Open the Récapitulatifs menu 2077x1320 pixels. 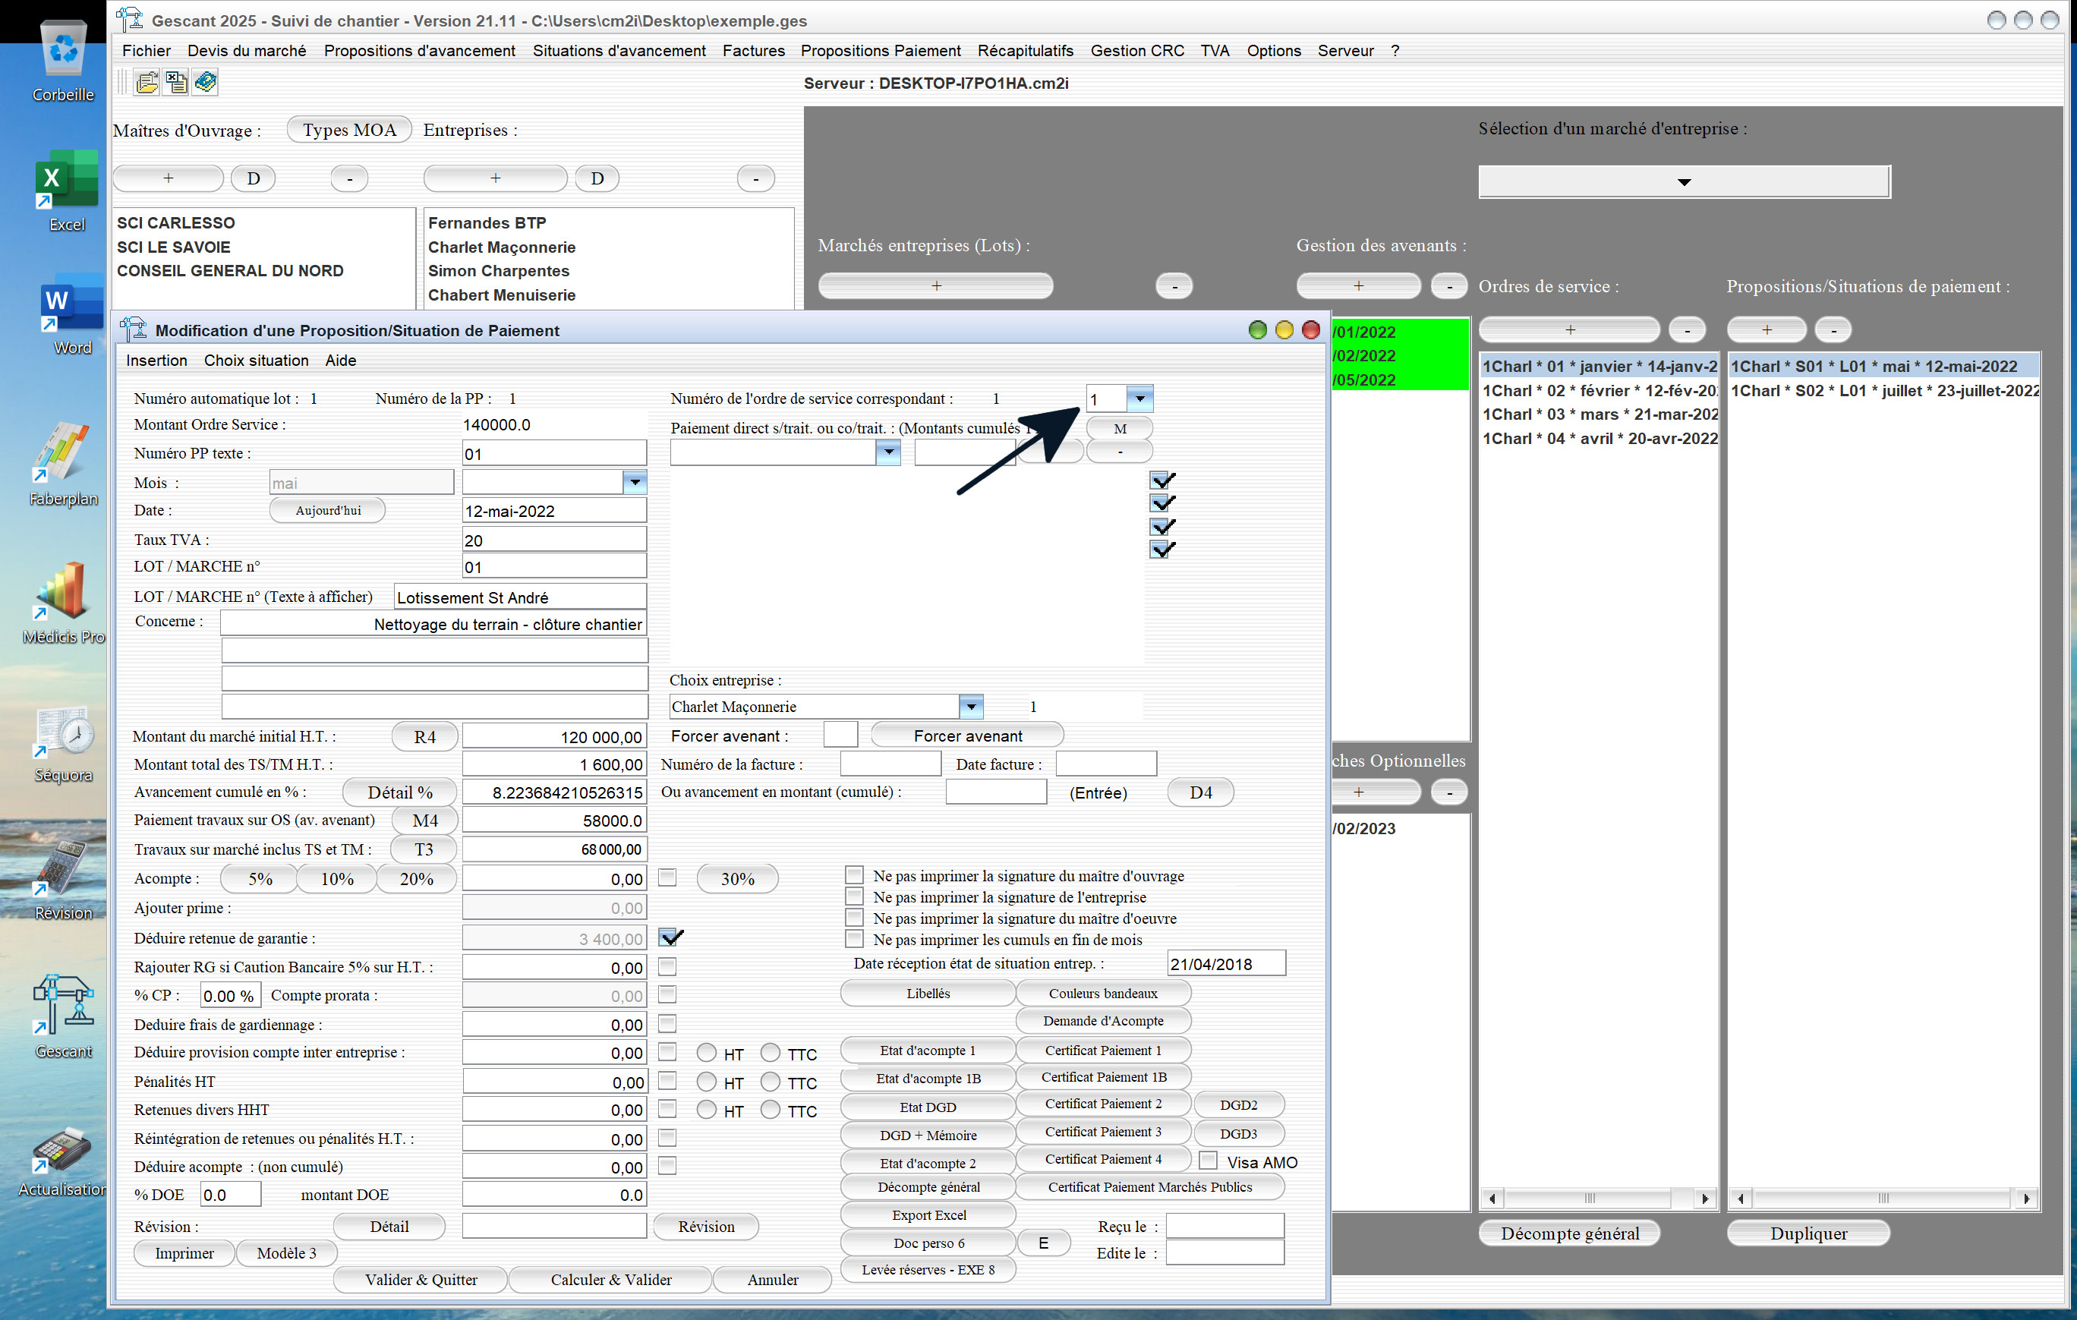point(1025,51)
